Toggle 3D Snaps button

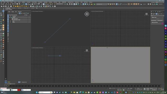(46, 4)
